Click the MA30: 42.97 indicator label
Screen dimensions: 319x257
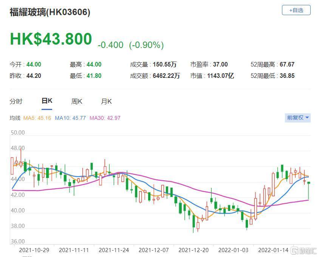105,118
